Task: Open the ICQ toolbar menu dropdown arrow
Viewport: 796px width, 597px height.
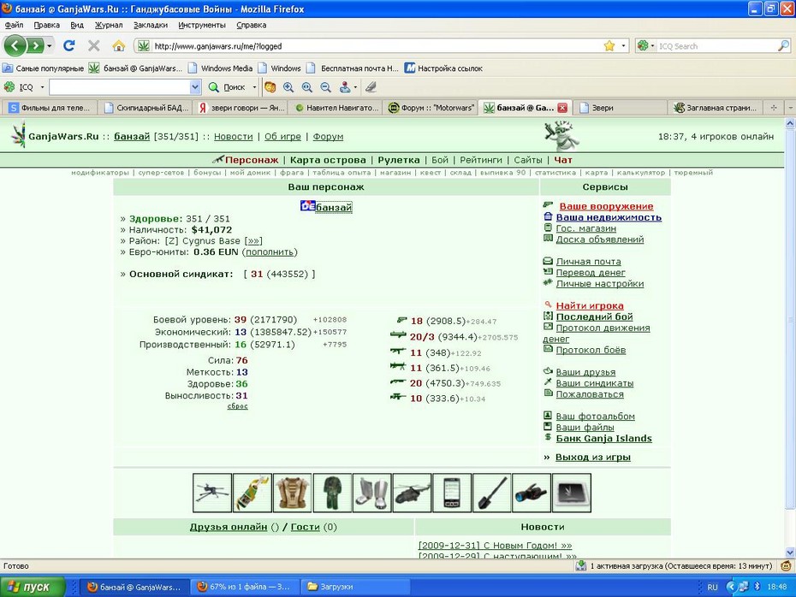Action: click(x=42, y=87)
